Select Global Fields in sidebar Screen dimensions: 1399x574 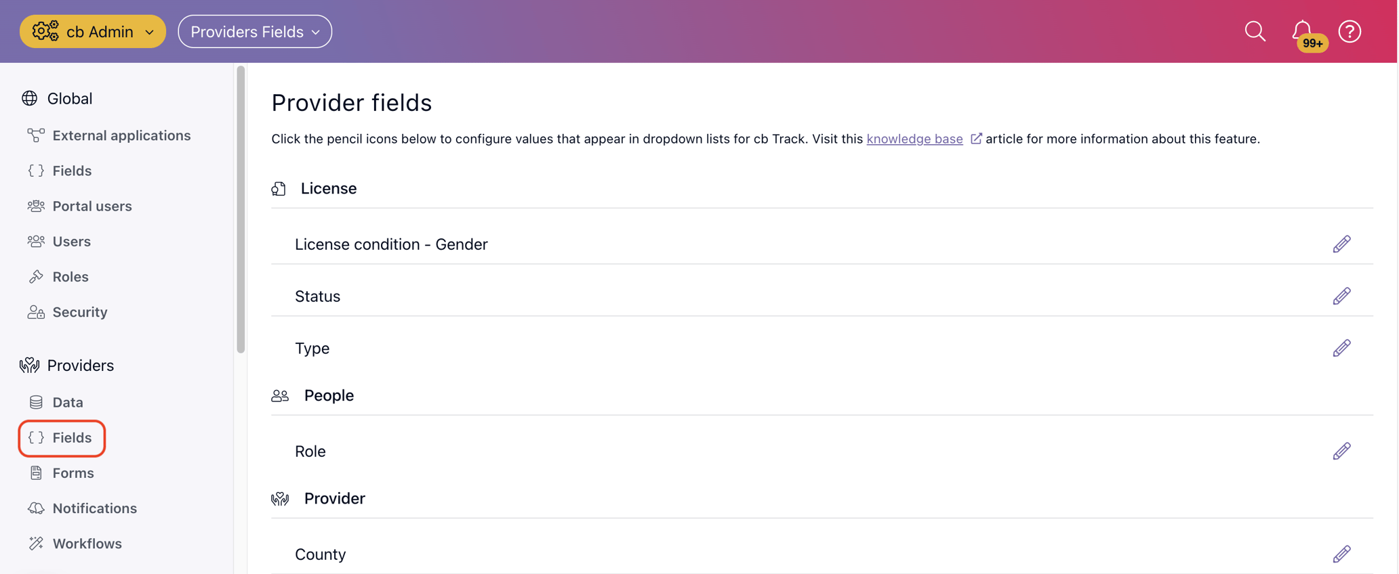tap(72, 171)
